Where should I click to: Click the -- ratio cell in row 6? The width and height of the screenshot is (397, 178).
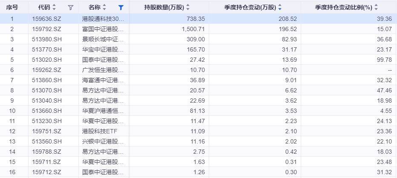(x=390, y=70)
